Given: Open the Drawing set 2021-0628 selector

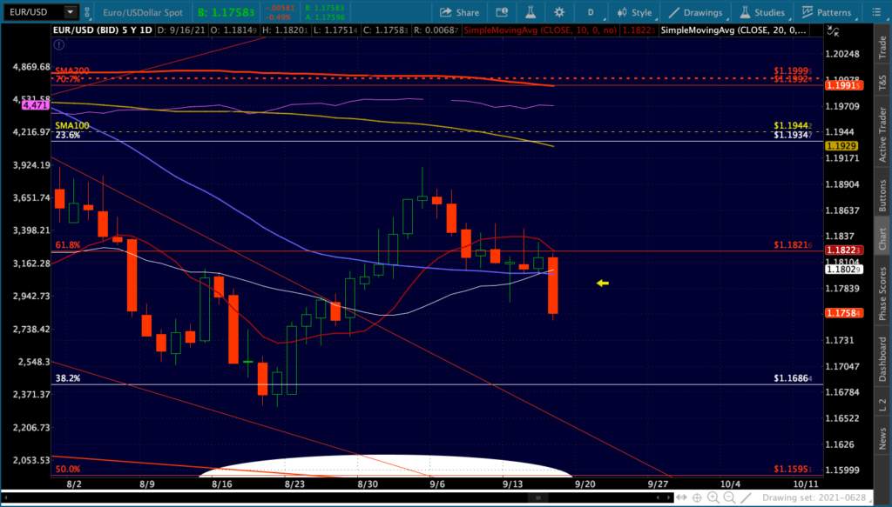Looking at the screenshot, I should (814, 498).
